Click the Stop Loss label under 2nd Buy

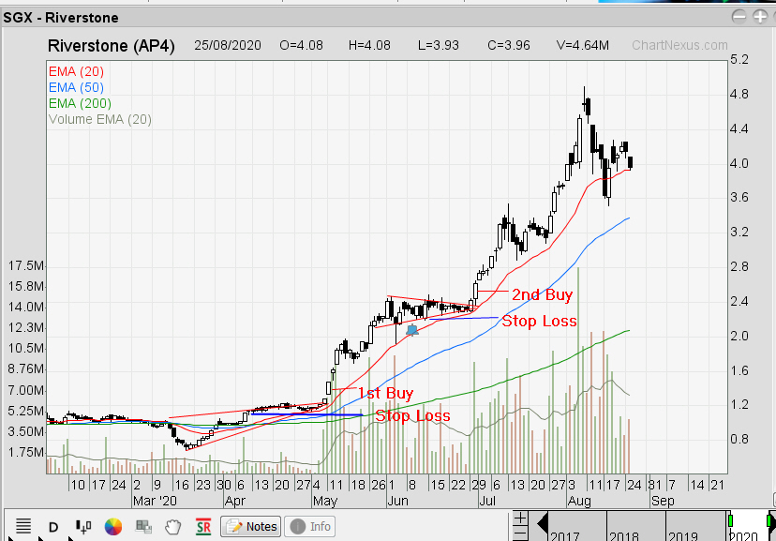[540, 321]
